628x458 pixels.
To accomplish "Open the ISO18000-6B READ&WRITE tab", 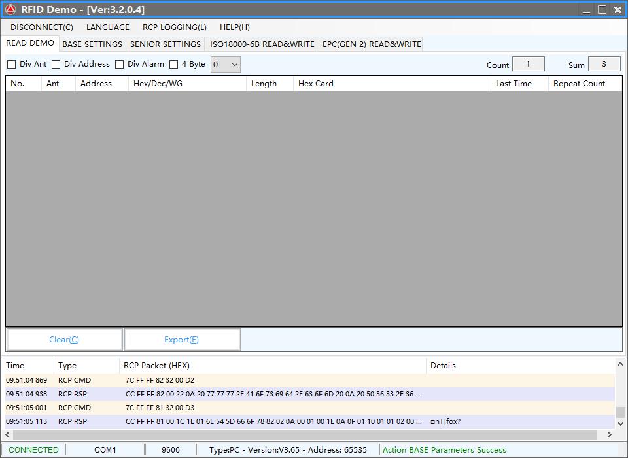I will click(262, 44).
